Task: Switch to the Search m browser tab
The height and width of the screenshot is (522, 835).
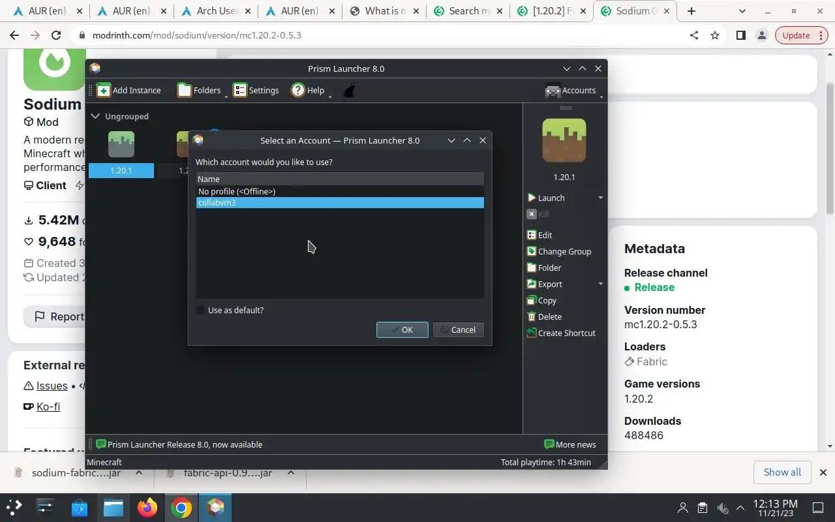Action: coord(467,11)
